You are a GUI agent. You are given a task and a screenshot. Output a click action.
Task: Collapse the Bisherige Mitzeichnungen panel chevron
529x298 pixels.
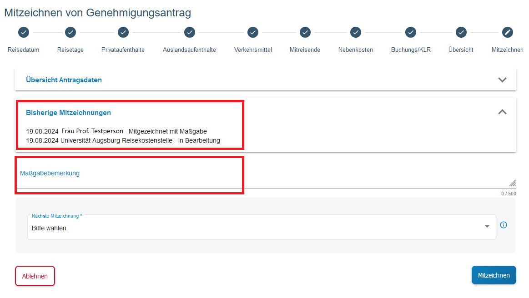pyautogui.click(x=502, y=112)
